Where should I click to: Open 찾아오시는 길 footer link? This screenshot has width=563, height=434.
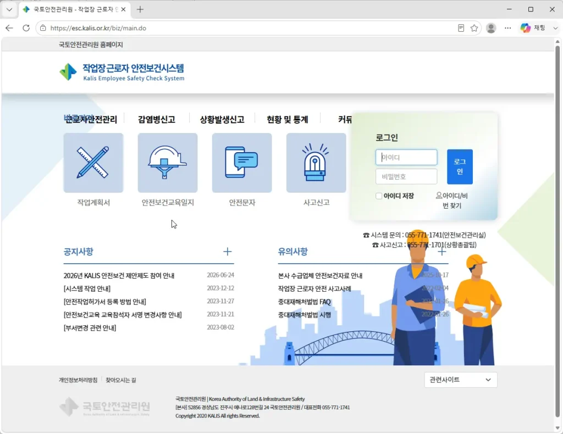point(120,380)
